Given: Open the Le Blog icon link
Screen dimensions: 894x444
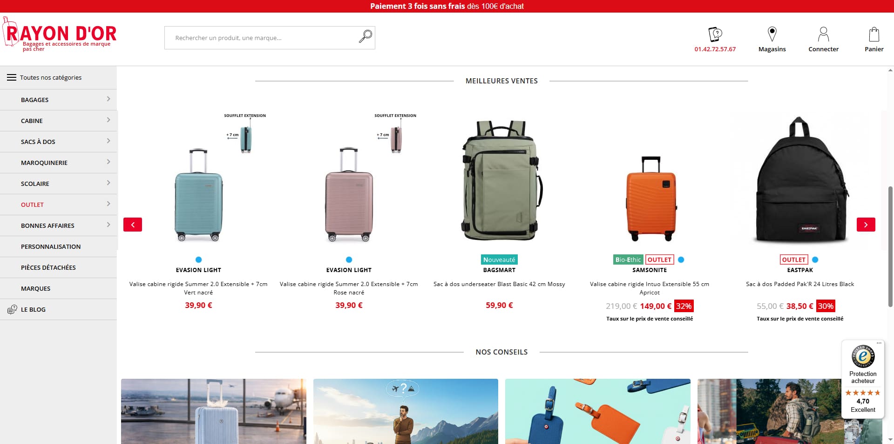Looking at the screenshot, I should 12,309.
